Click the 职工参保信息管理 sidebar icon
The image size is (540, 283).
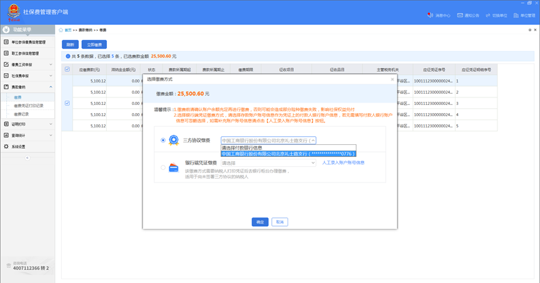click(x=6, y=53)
